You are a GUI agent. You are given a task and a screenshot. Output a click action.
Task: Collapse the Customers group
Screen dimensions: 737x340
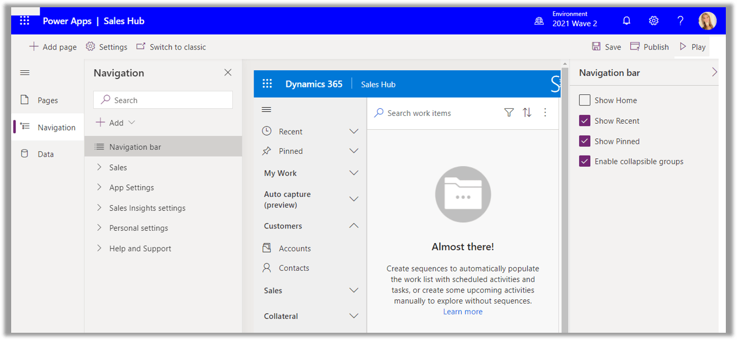[353, 226]
